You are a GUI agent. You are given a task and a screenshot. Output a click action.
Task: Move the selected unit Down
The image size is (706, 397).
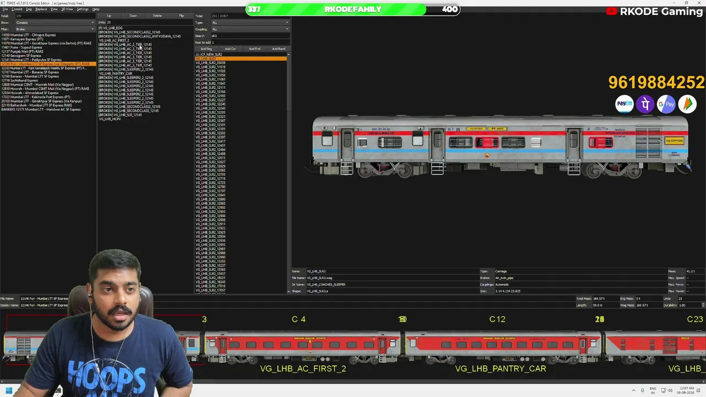133,16
